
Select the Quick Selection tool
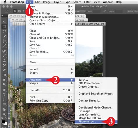pos(4,36)
